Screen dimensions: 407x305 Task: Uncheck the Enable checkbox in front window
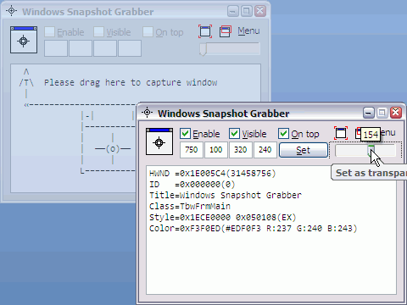coord(185,134)
